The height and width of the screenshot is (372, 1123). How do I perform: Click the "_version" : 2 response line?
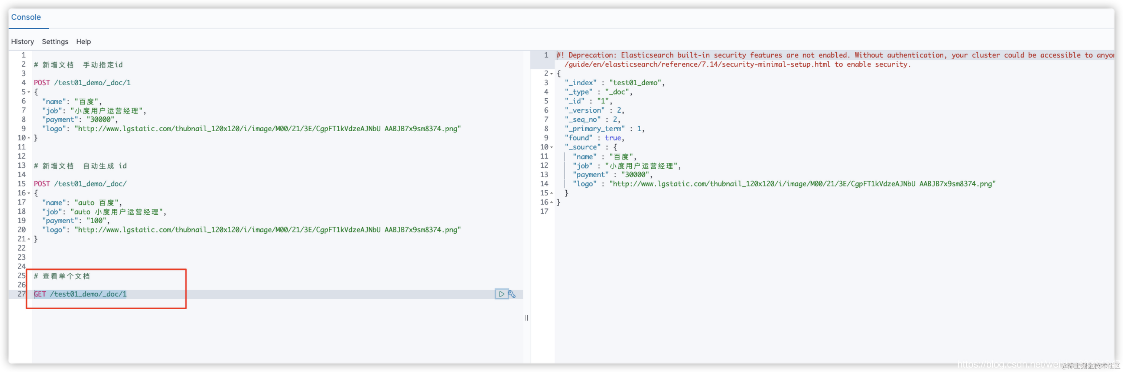[x=595, y=110]
